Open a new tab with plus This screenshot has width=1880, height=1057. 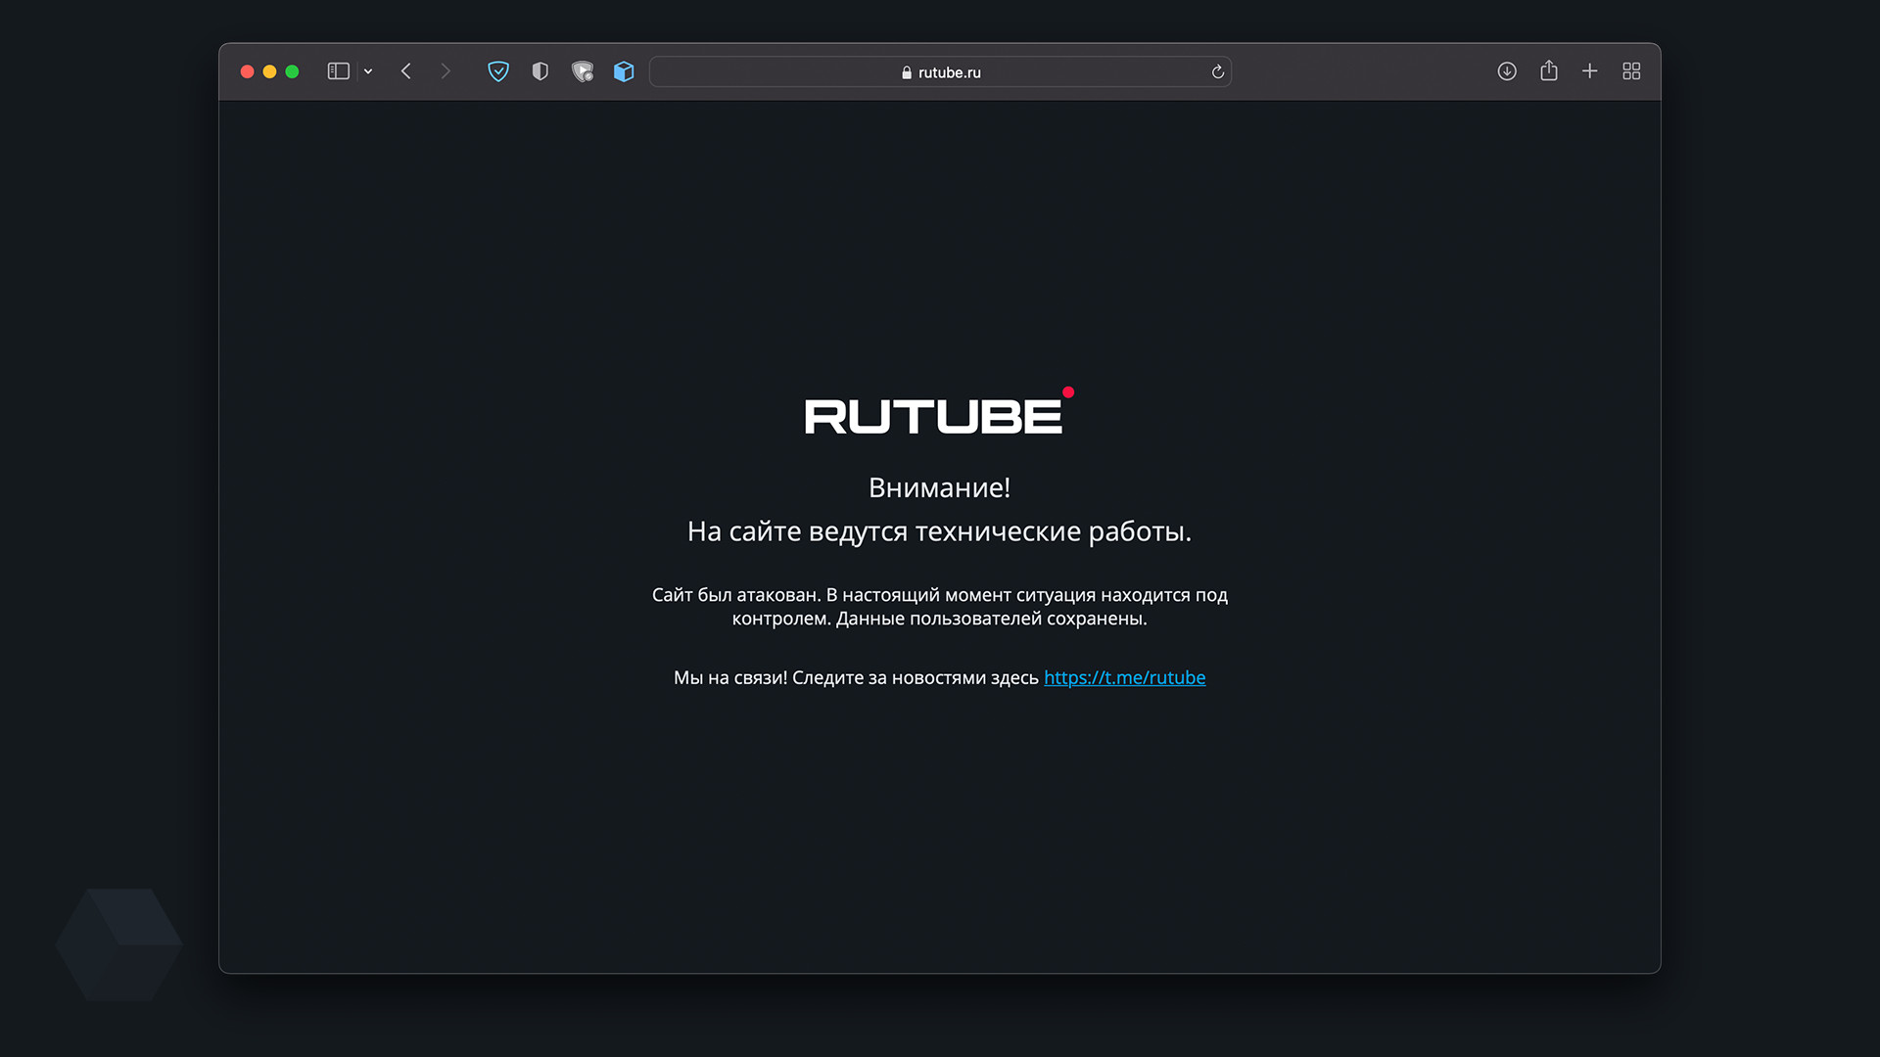click(1590, 71)
